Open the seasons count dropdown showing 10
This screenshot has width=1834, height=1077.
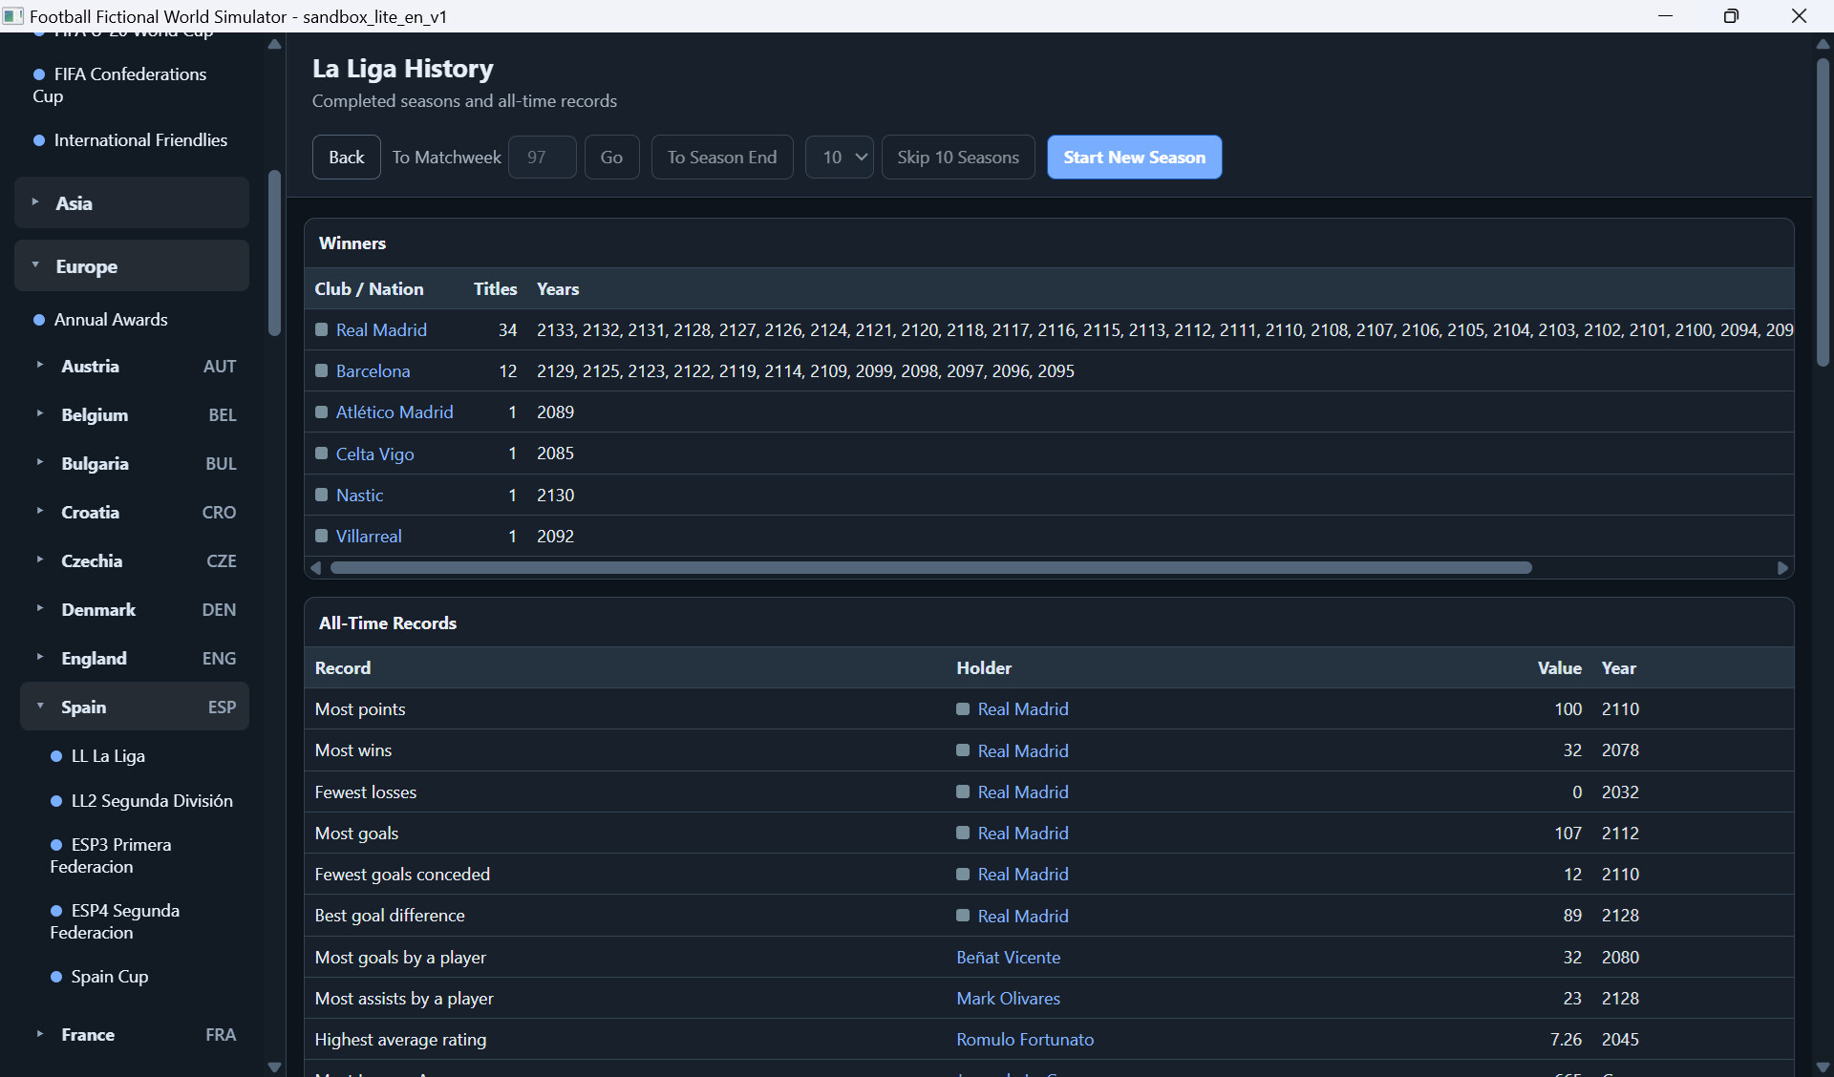840,157
